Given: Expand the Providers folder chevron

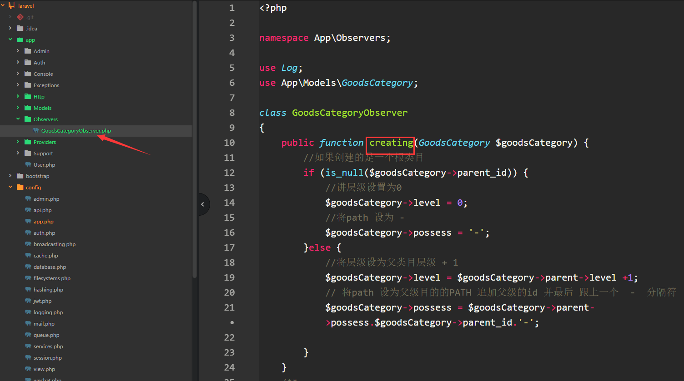Looking at the screenshot, I should point(18,142).
